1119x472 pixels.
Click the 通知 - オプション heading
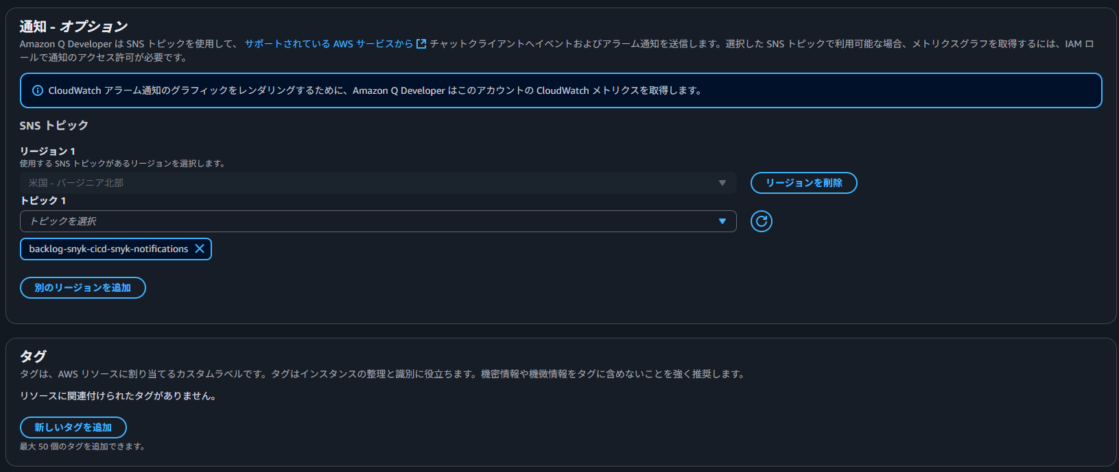73,27
